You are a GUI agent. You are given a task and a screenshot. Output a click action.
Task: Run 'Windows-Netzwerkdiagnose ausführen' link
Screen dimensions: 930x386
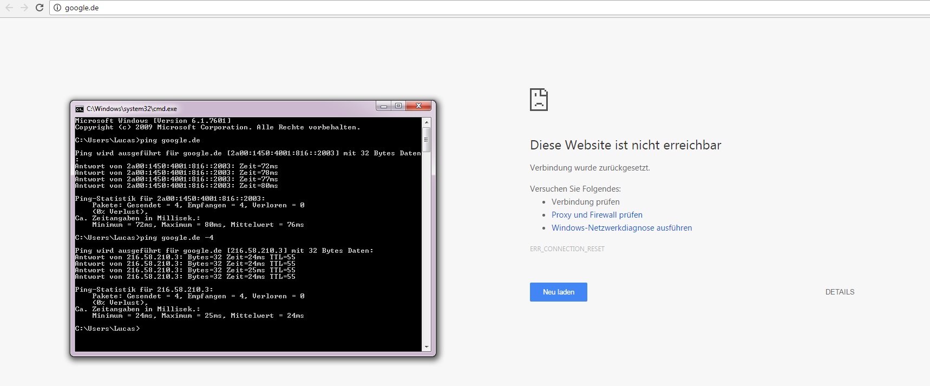click(622, 228)
